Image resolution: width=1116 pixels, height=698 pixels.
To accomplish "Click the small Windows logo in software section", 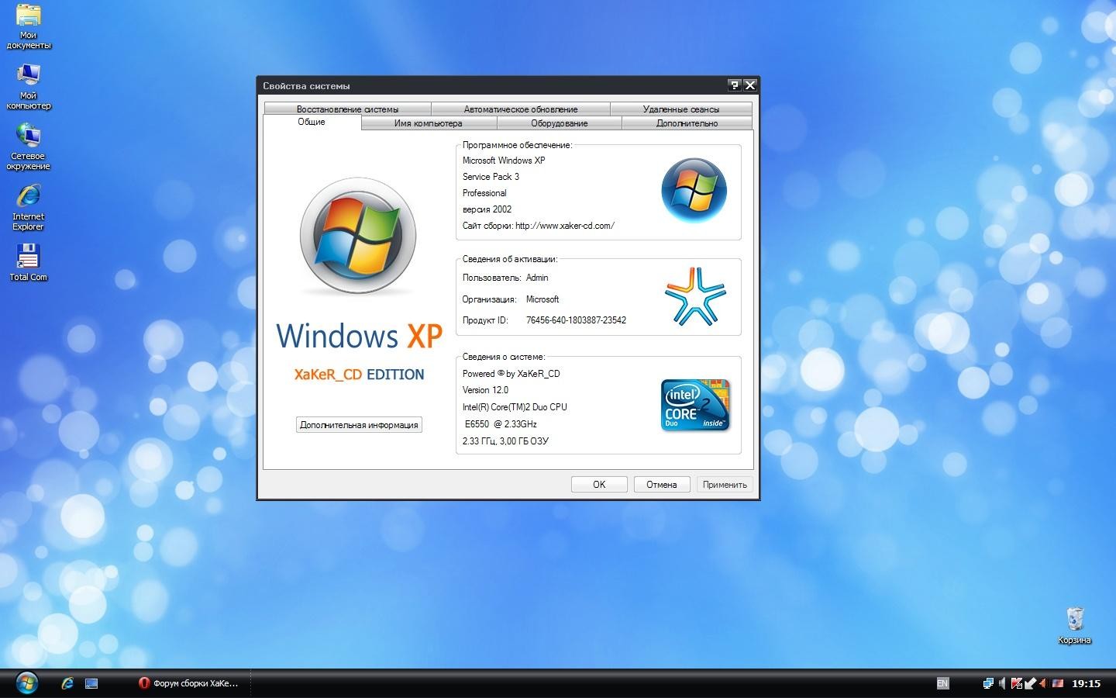I will [694, 190].
